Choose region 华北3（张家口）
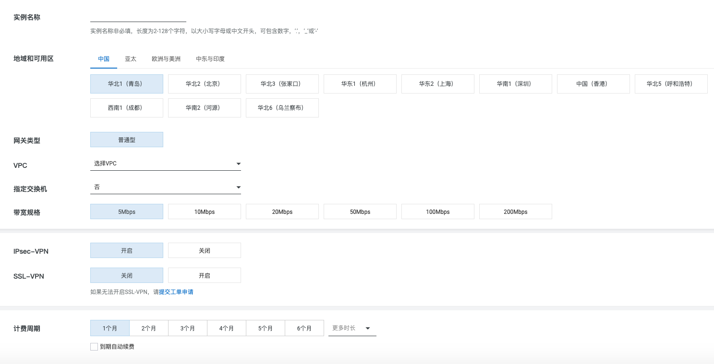The height and width of the screenshot is (364, 714). pyautogui.click(x=282, y=84)
